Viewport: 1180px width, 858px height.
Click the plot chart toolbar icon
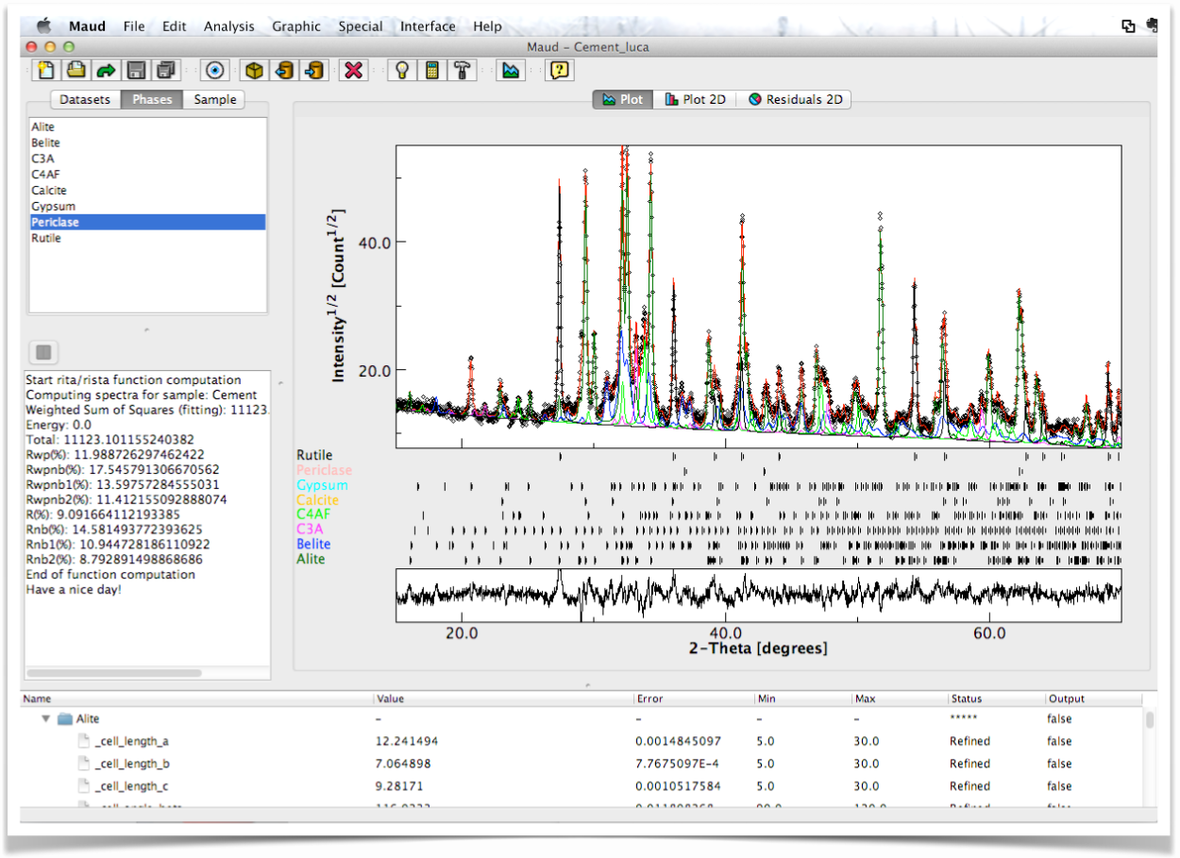point(511,70)
